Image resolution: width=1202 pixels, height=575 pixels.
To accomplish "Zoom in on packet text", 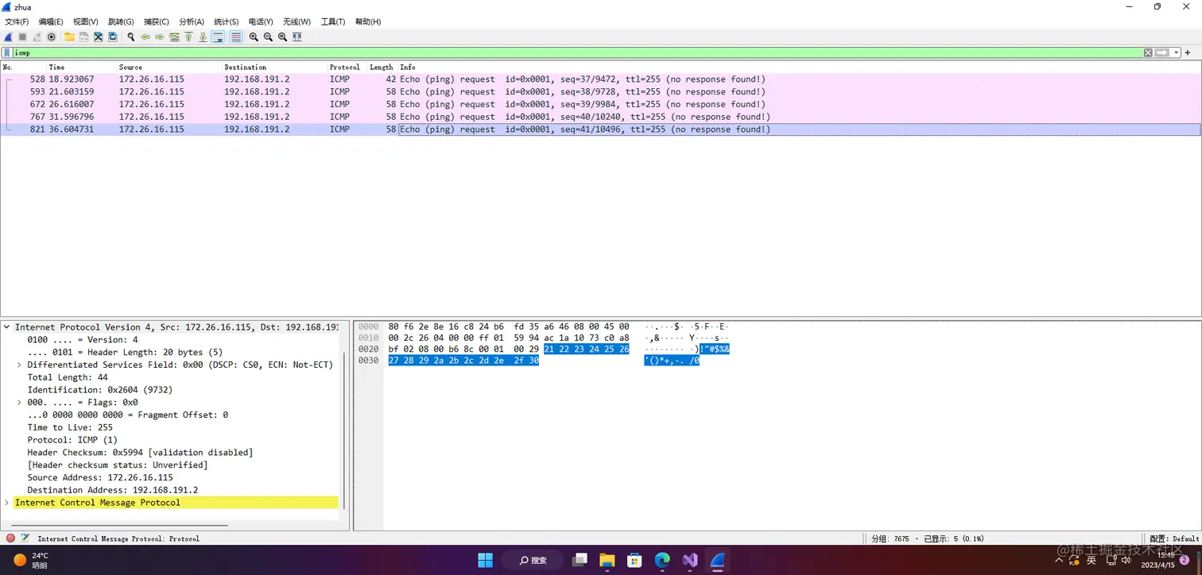I will click(254, 37).
